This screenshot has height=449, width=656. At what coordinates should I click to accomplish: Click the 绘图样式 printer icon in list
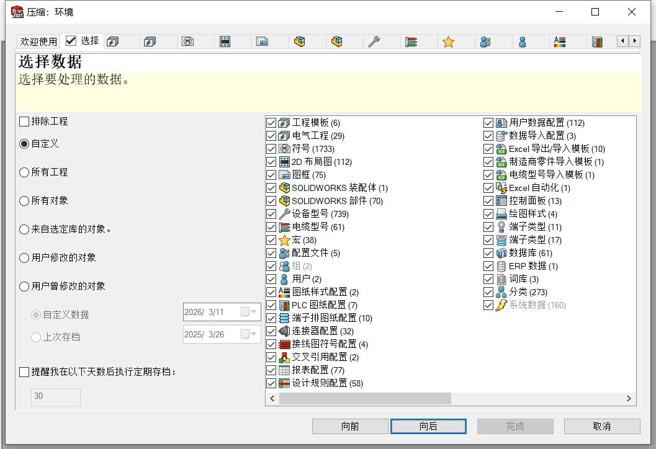tap(501, 214)
